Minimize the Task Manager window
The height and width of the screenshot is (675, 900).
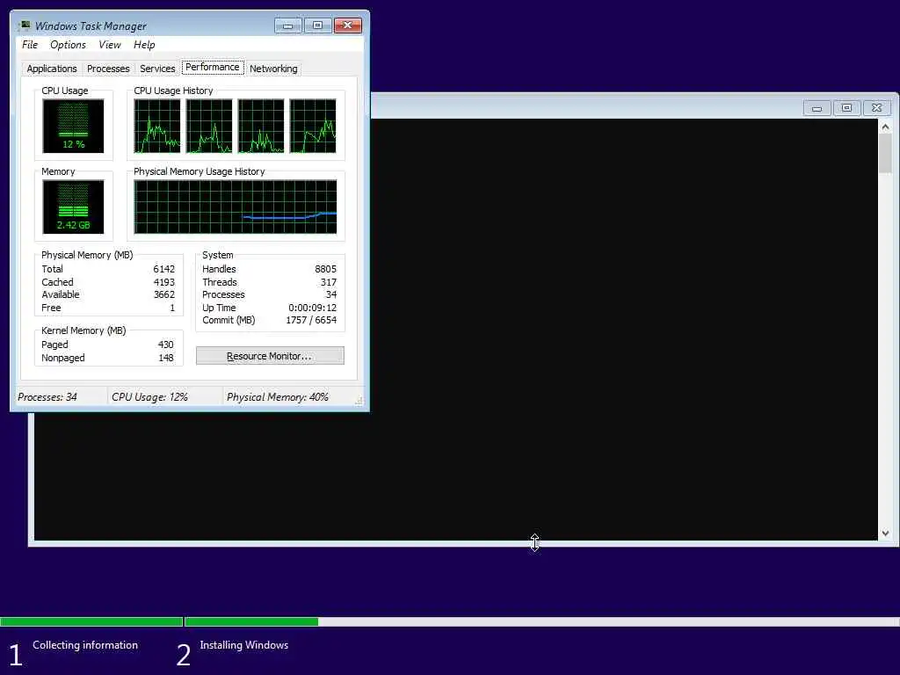point(287,25)
